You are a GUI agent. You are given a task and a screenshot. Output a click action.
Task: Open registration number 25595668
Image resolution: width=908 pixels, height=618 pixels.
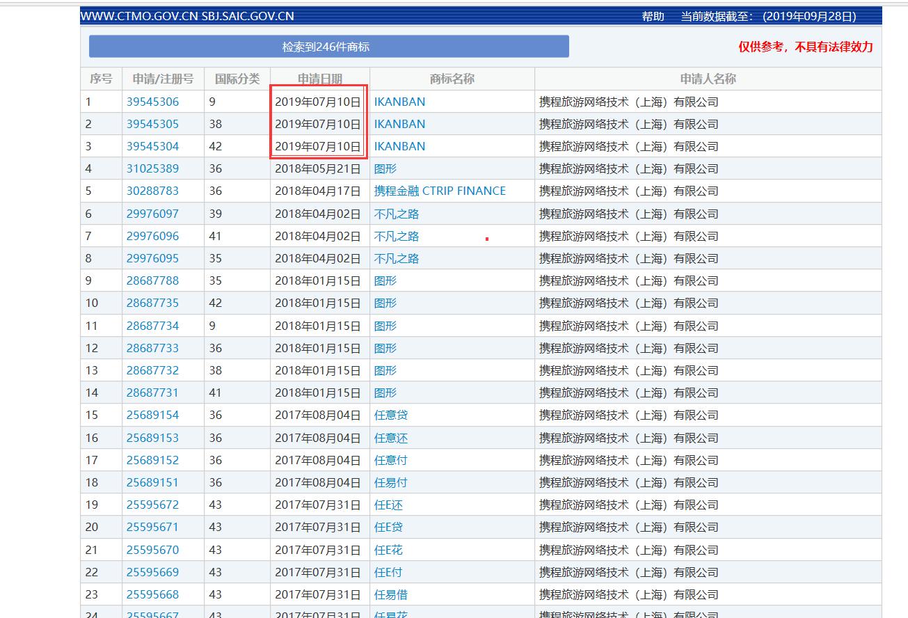coord(152,594)
